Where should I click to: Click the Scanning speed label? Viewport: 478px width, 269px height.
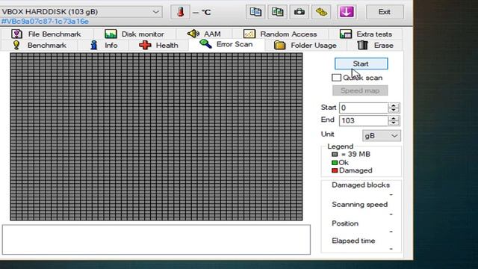(x=360, y=205)
